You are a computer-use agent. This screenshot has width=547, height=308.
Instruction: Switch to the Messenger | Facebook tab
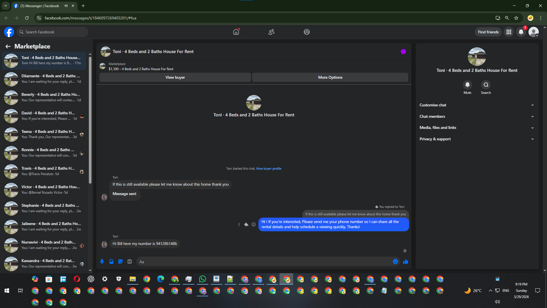[x=44, y=6]
